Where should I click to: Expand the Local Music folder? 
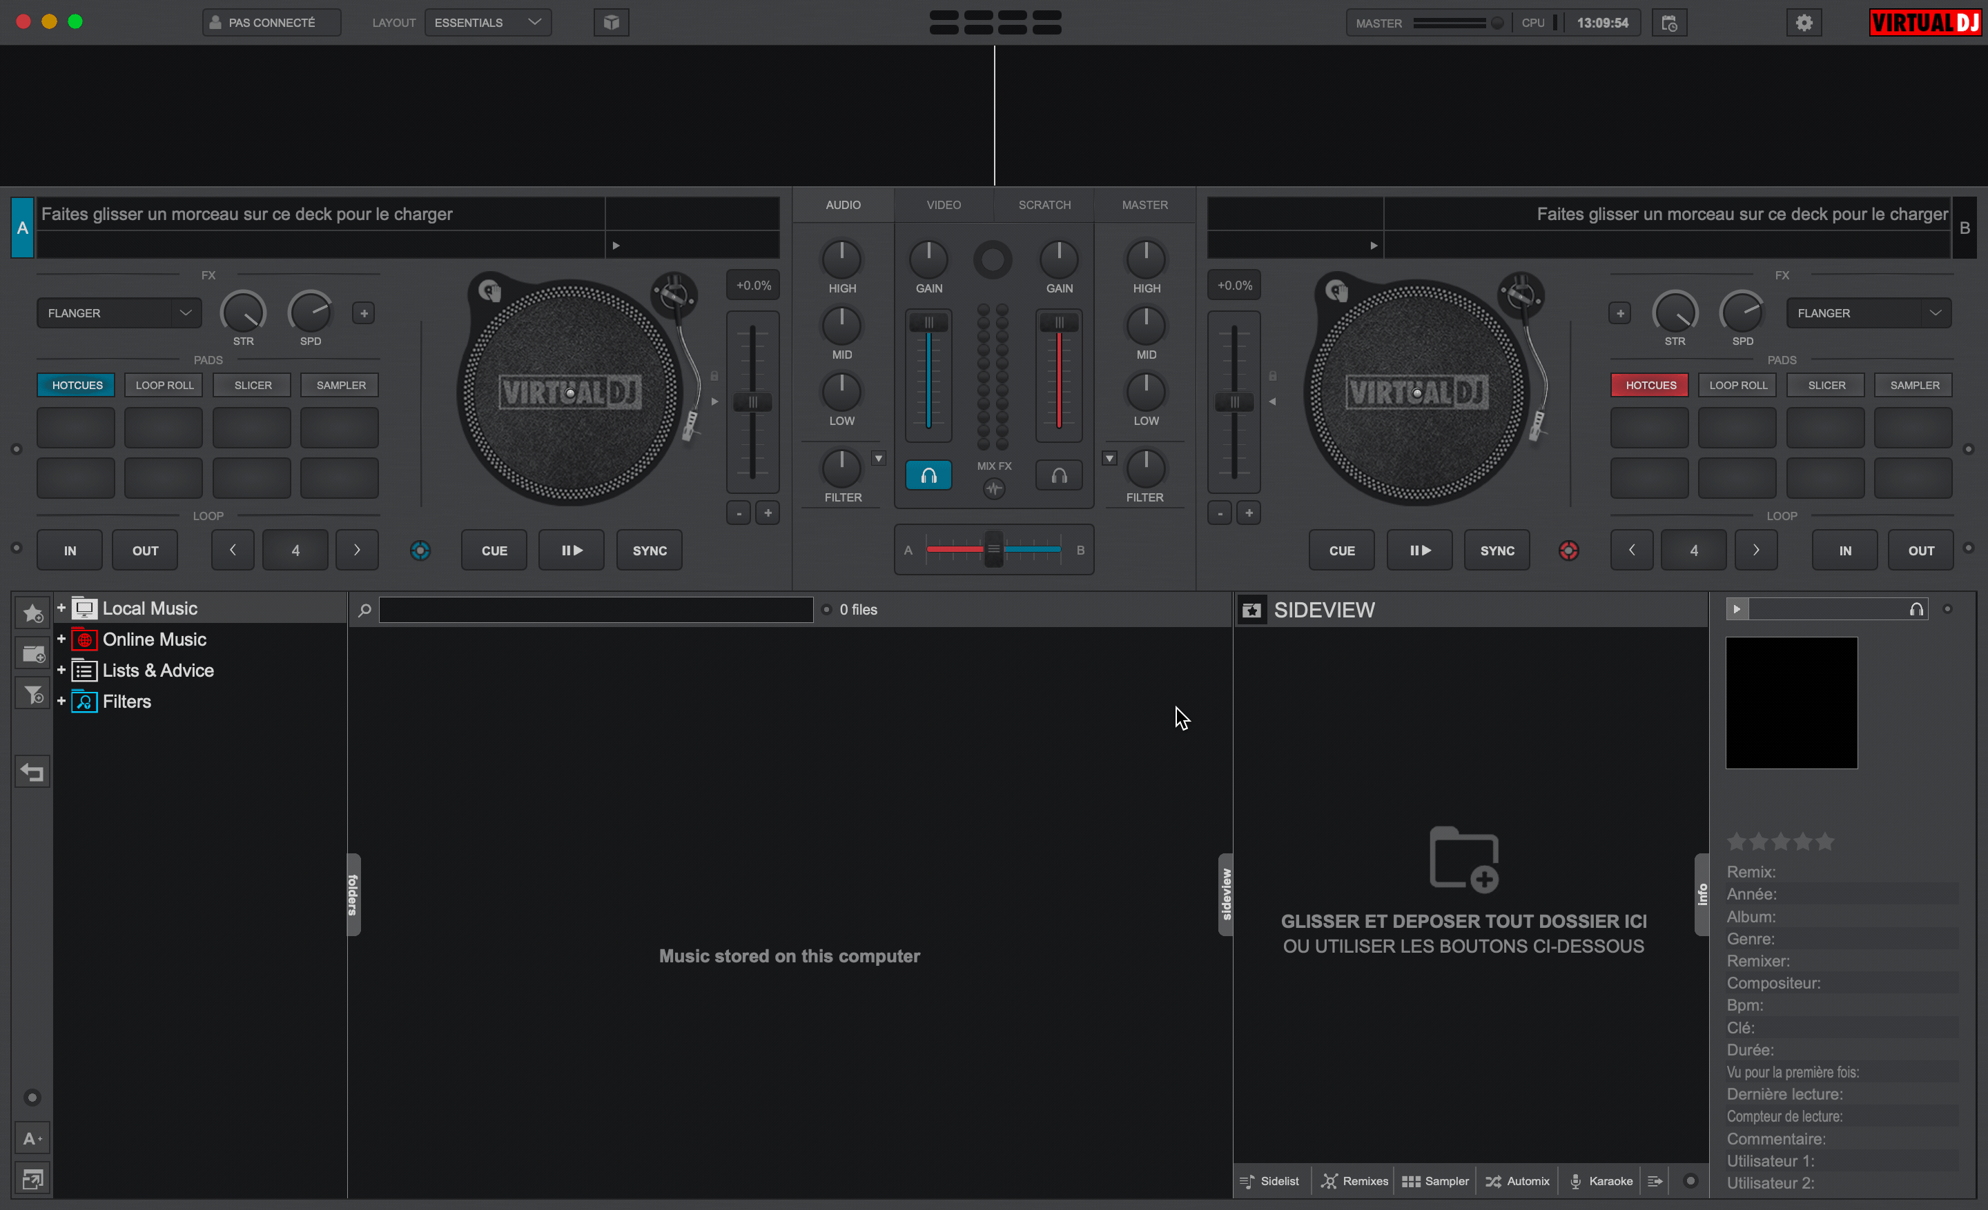coord(61,608)
